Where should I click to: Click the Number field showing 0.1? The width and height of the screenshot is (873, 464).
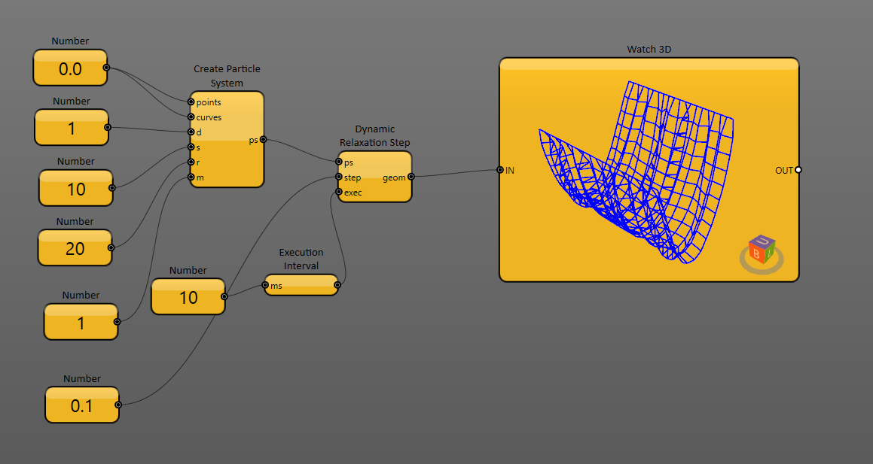(81, 406)
